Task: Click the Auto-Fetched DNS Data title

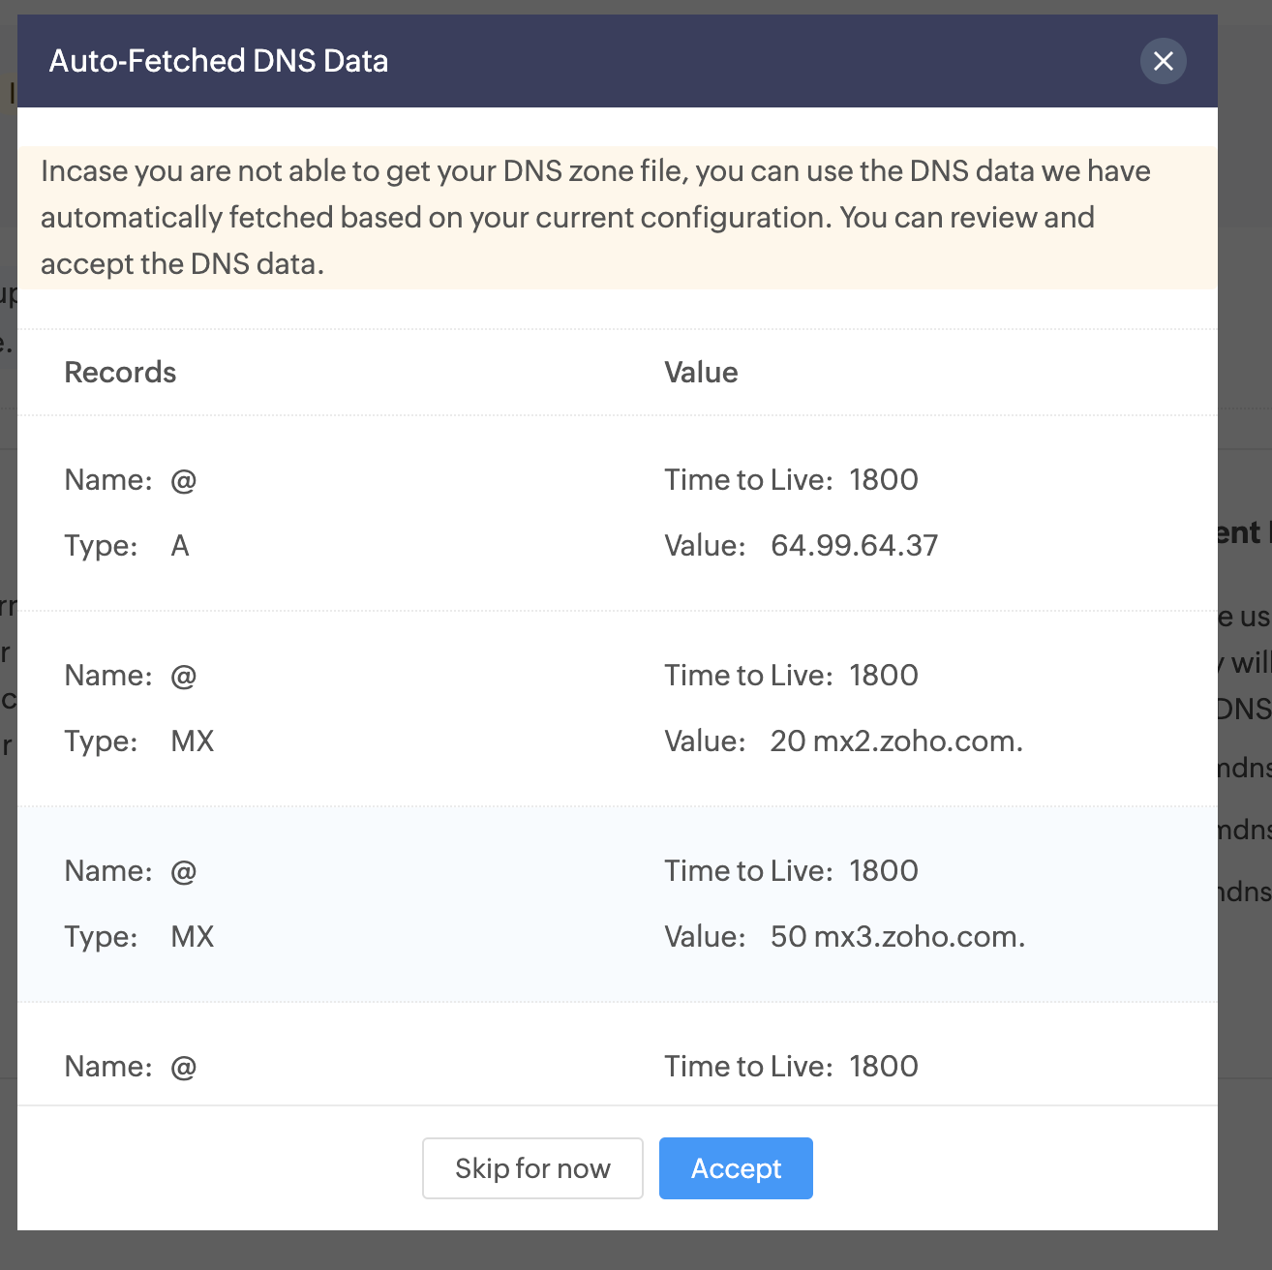Action: 219,61
